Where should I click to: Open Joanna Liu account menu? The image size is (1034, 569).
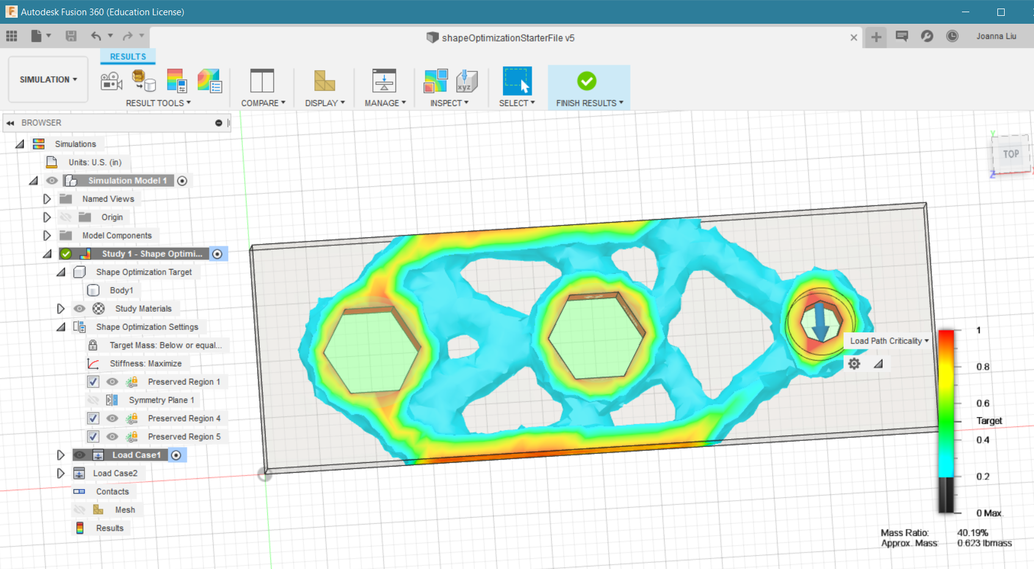point(996,36)
